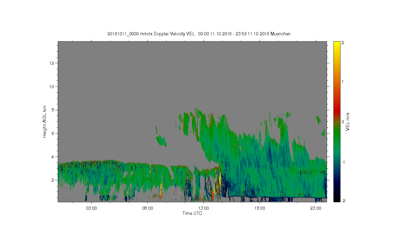Select the 13:00 time tick label
405x243 pixels.
(x=204, y=208)
